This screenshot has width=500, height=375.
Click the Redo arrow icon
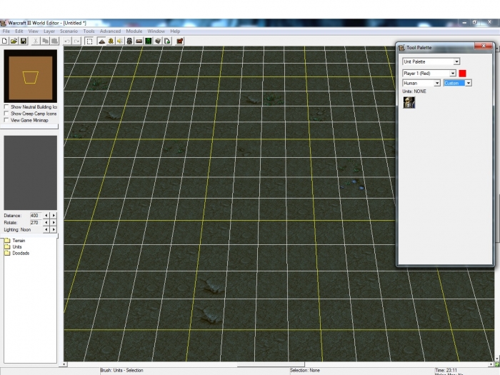[x=76, y=41]
